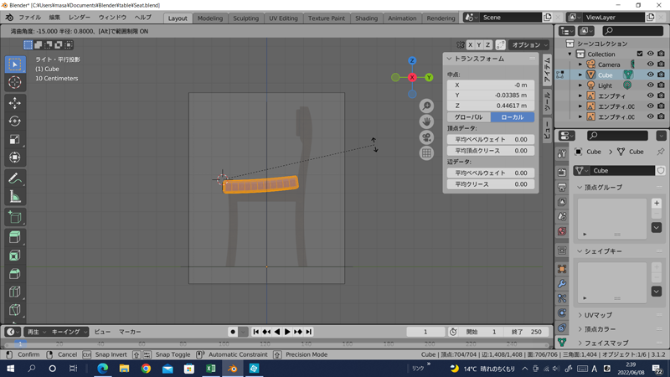The image size is (670, 377).
Task: Open the Object Data green triangle tab
Action: pos(562,342)
